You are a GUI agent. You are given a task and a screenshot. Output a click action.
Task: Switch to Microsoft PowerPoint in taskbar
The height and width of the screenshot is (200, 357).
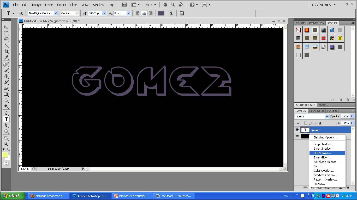click(132, 196)
